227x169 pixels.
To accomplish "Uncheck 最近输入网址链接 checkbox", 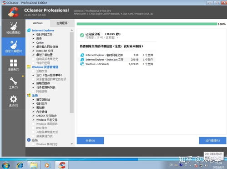I will tap(33, 47).
